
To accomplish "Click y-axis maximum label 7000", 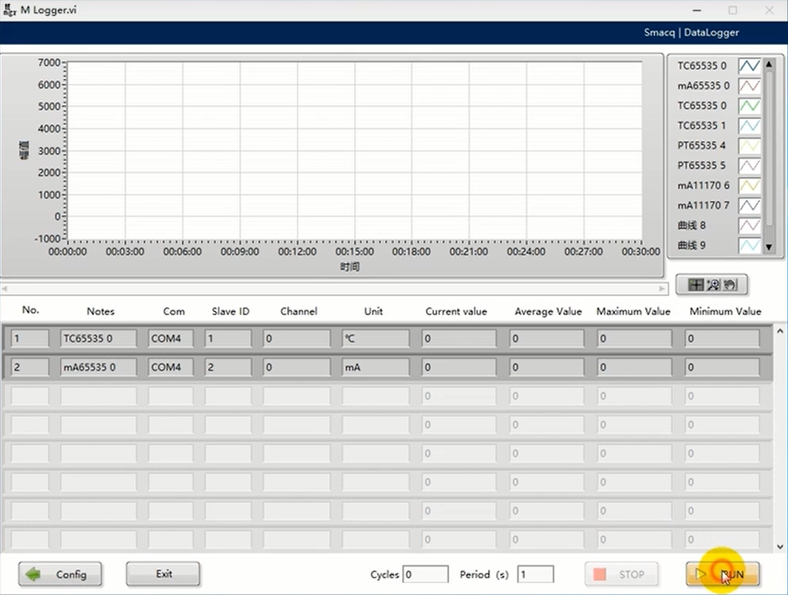I will pos(49,63).
